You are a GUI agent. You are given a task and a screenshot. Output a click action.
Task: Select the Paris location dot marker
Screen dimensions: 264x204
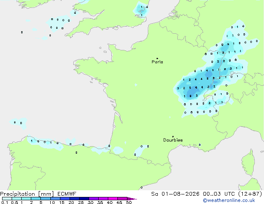point(157,58)
